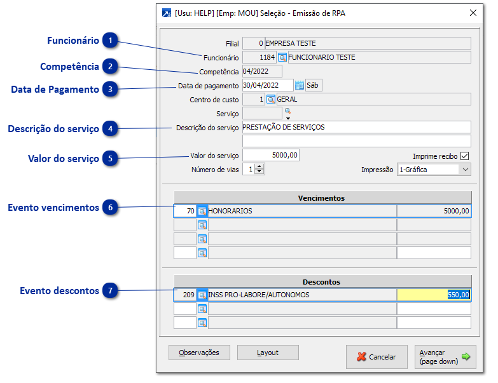498x383 pixels.
Task: Open lookup icon in the HONORARIOS row
Action: tap(202, 211)
